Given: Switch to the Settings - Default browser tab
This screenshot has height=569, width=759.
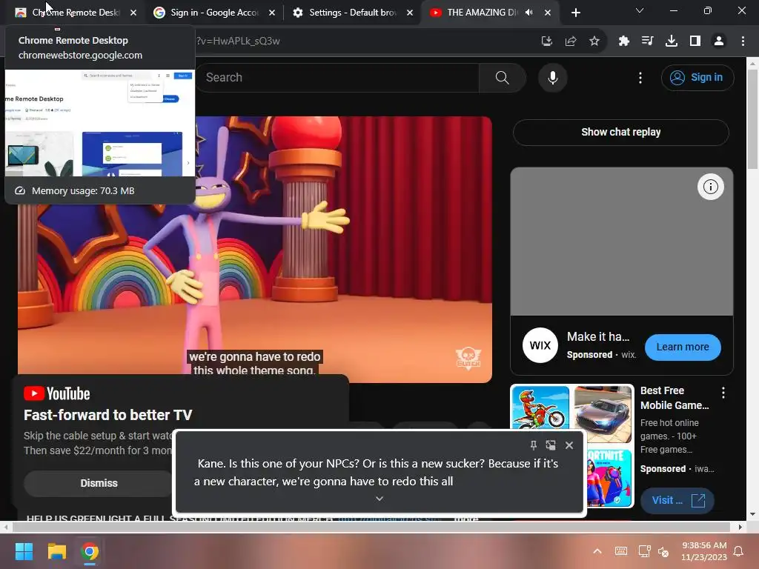Looking at the screenshot, I should click(x=352, y=13).
